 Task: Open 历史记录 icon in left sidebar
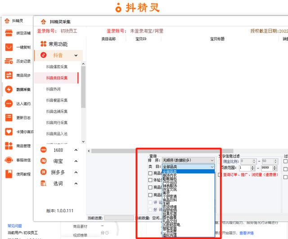click(9, 61)
